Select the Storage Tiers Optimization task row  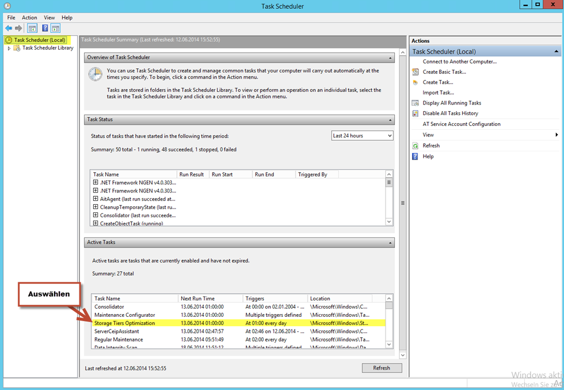point(238,323)
